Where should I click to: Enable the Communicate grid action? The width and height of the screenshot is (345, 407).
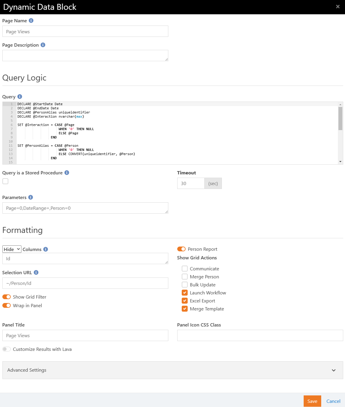185,269
